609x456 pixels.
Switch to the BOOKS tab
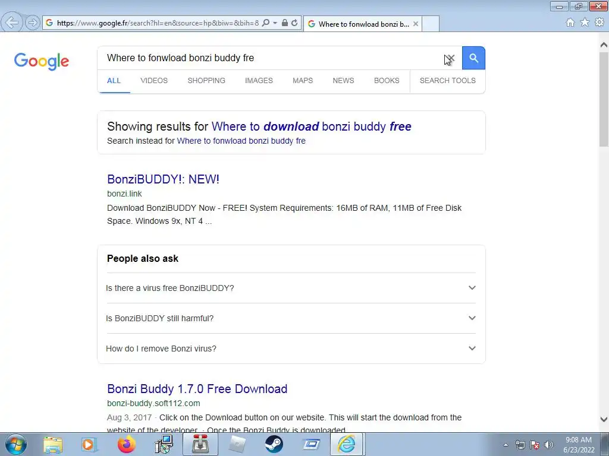387,81
